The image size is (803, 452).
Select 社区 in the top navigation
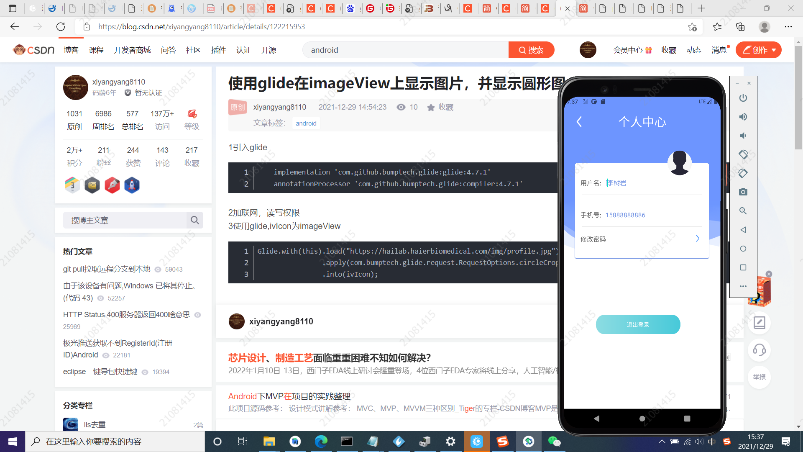pyautogui.click(x=192, y=50)
